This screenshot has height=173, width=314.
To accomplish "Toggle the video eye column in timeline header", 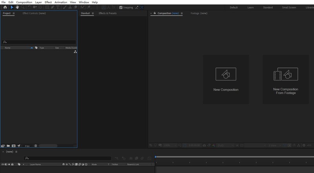I will 3,164.
